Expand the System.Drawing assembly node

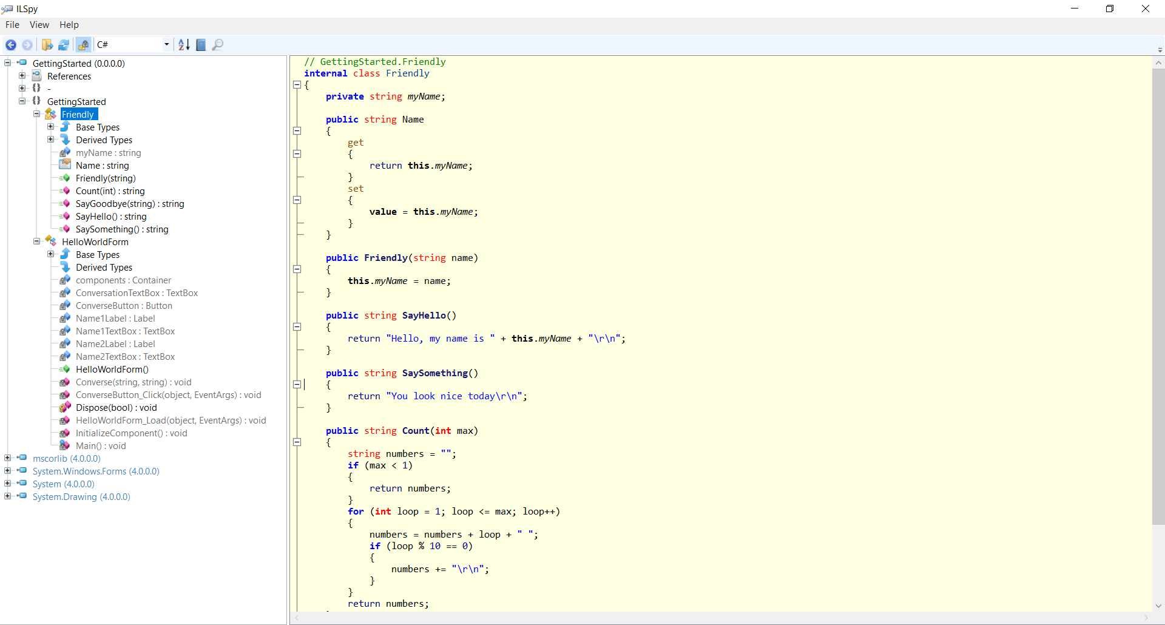pyautogui.click(x=8, y=496)
